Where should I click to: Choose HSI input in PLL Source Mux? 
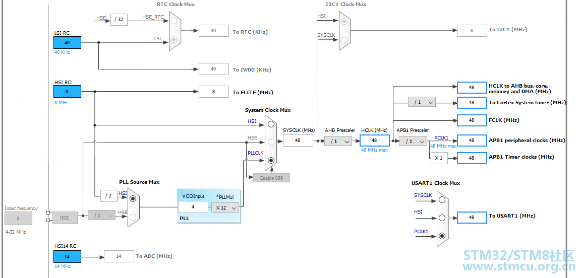[x=133, y=198]
